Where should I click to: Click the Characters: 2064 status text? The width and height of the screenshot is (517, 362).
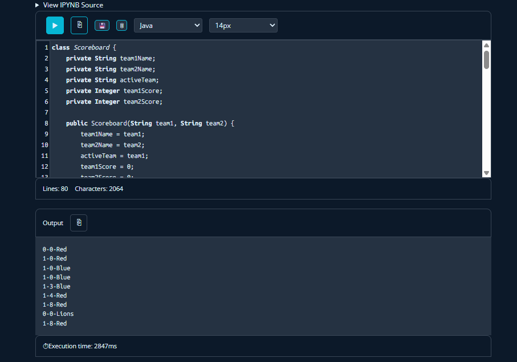tap(99, 189)
